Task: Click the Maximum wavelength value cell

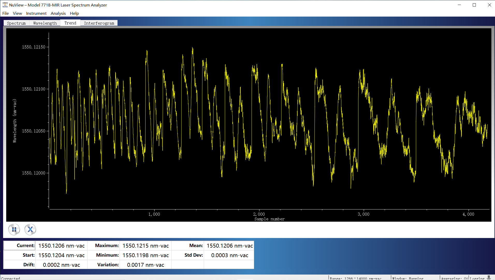Action: pyautogui.click(x=145, y=246)
